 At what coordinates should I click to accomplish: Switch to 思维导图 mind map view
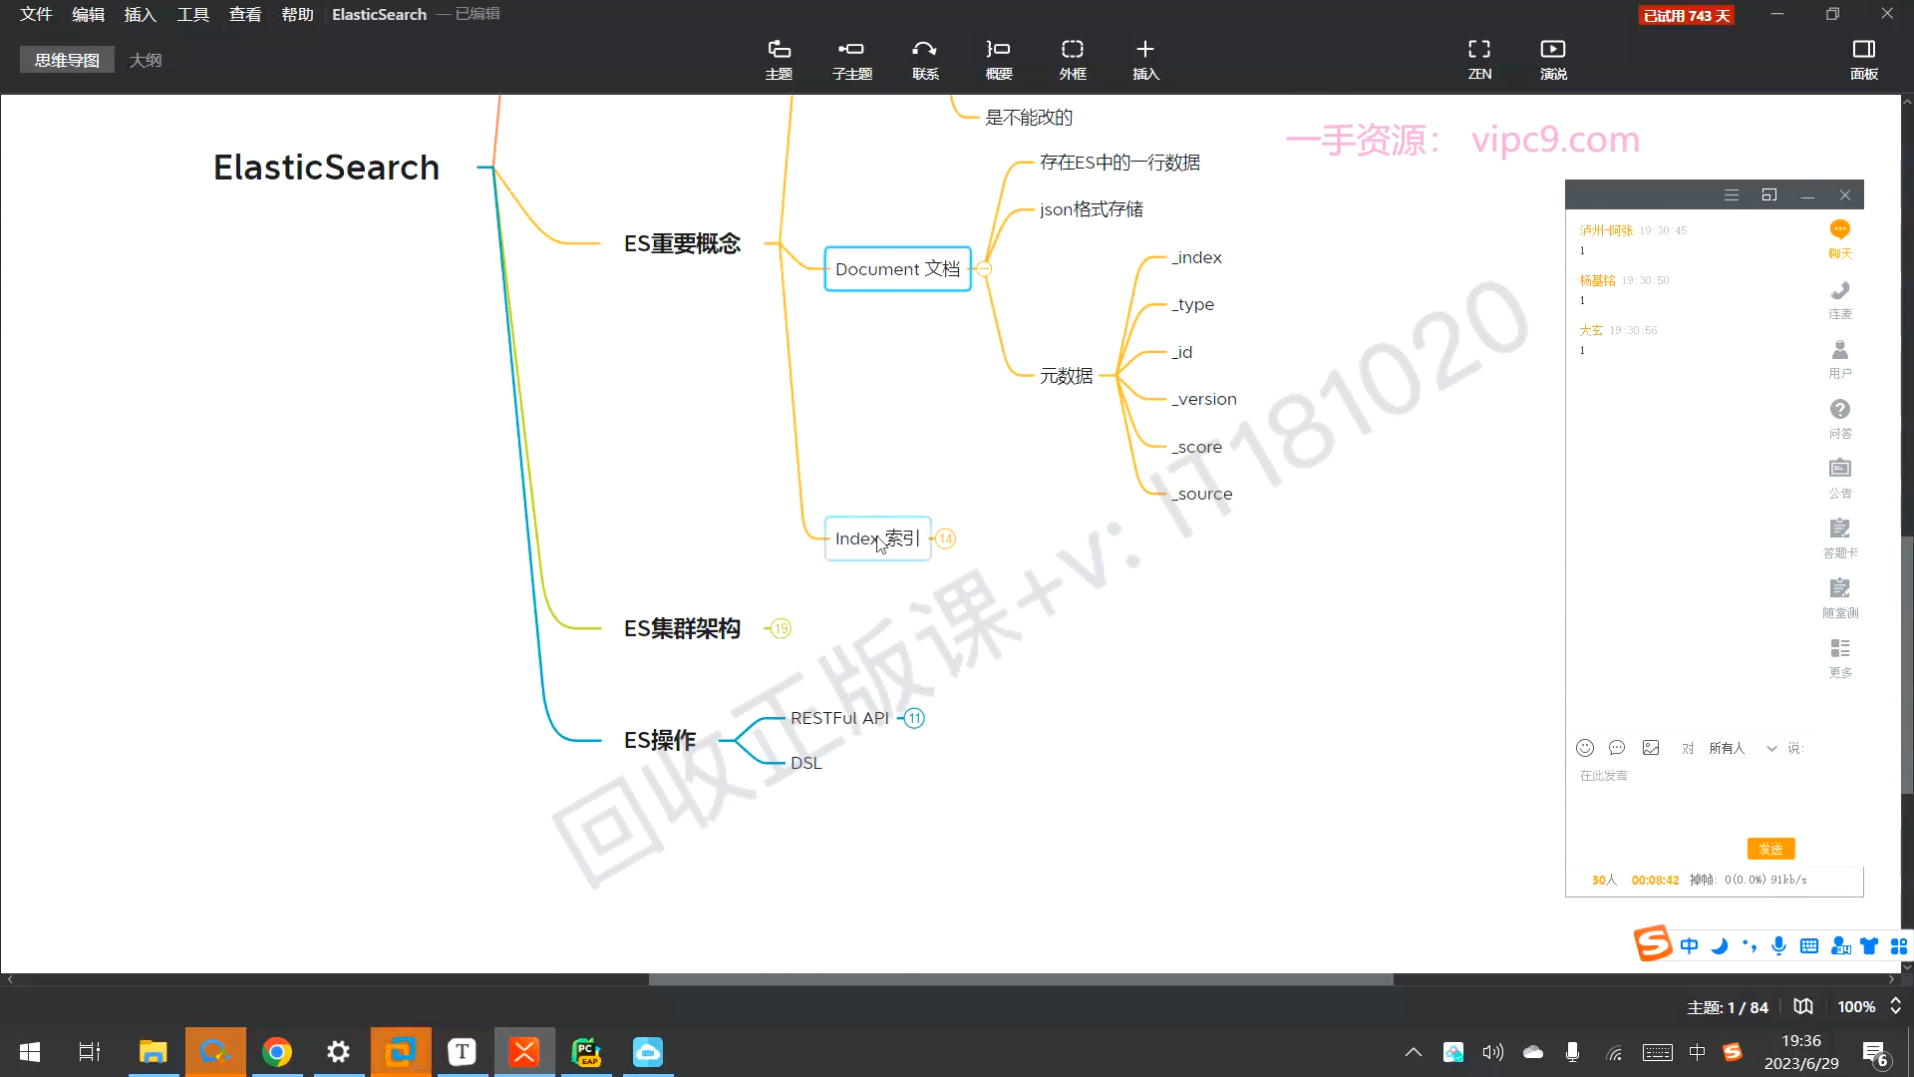click(67, 60)
